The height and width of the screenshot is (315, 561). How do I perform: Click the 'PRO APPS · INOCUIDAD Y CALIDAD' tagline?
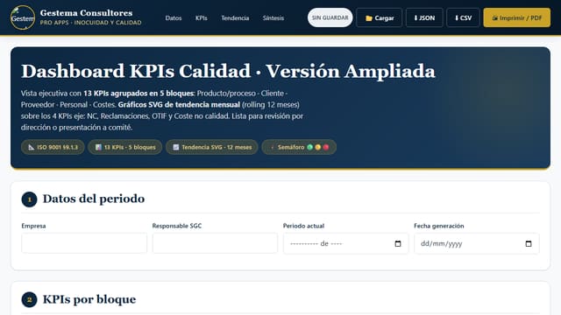click(90, 23)
